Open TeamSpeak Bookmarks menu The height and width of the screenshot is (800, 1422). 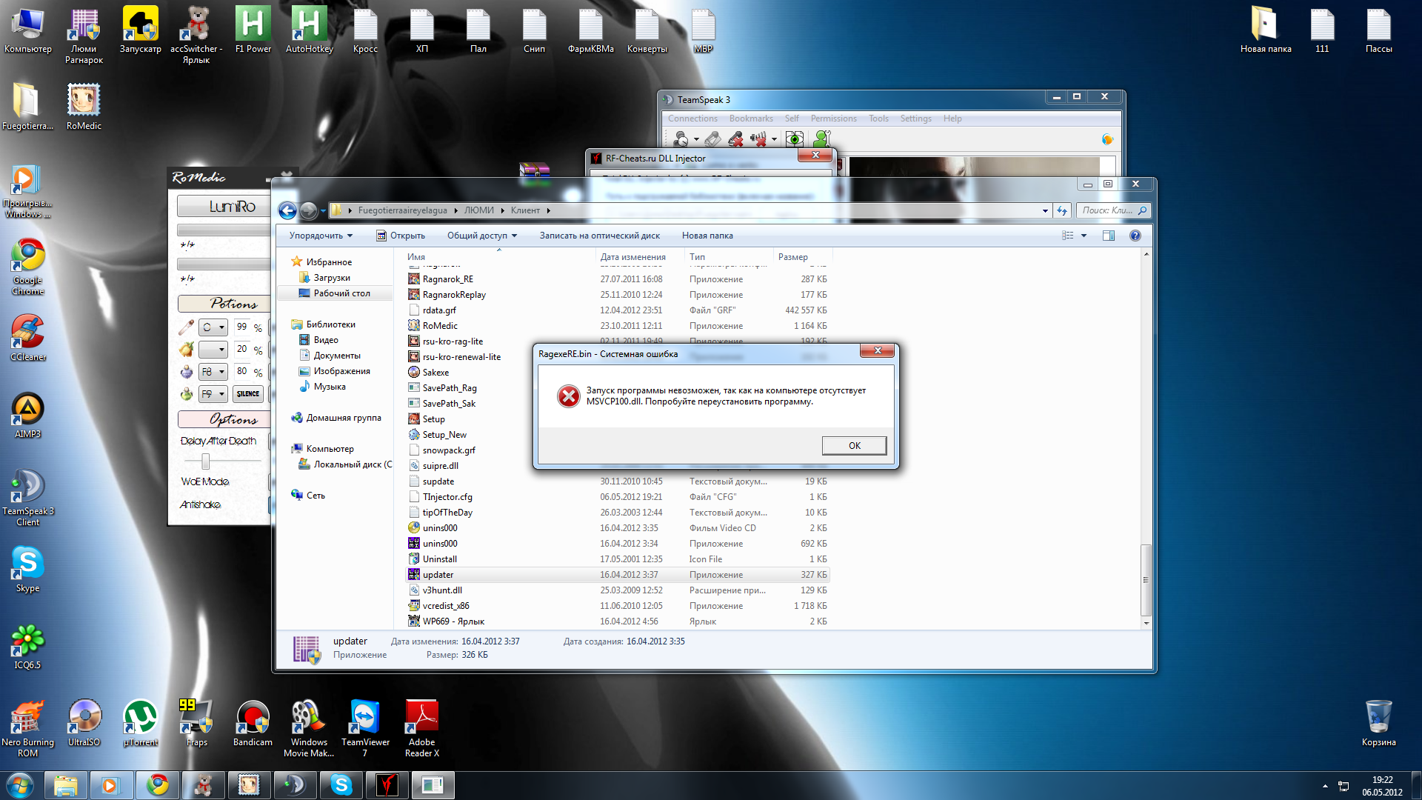click(751, 119)
